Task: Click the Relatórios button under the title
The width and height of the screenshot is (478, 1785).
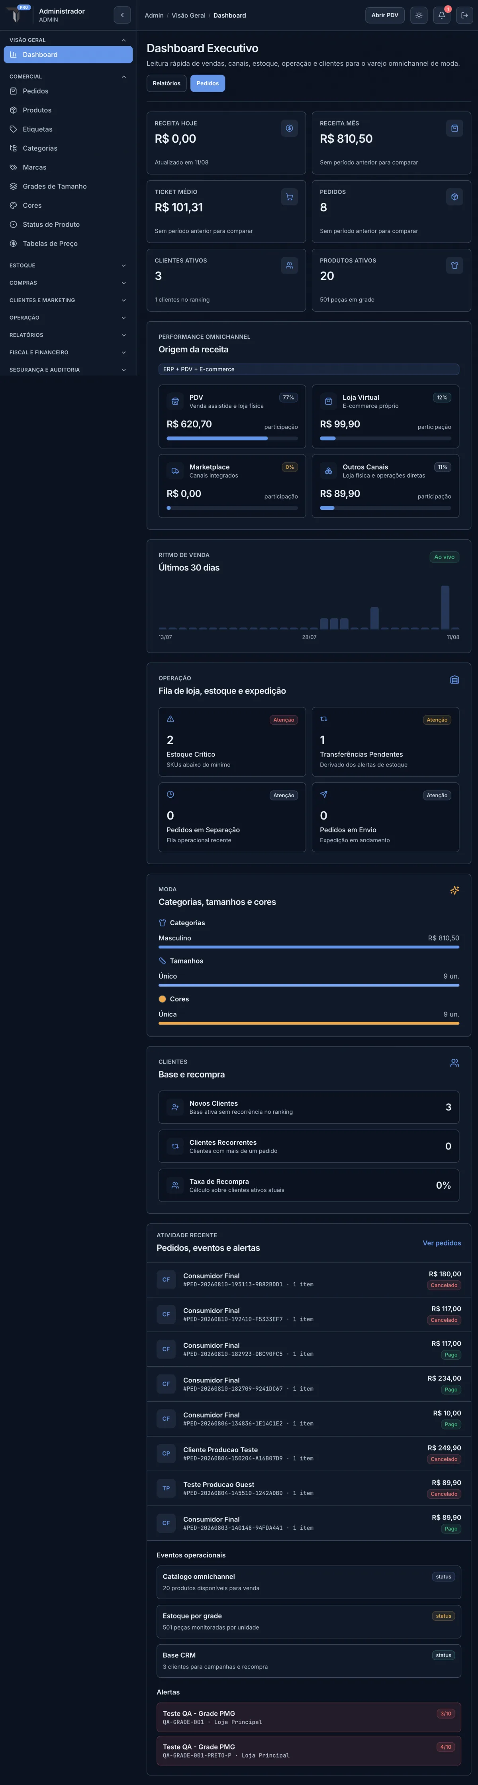Action: click(166, 83)
